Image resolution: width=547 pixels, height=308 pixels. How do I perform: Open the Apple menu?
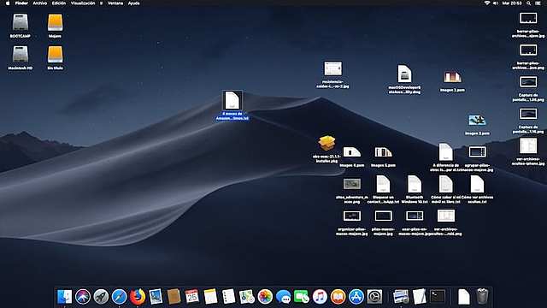(x=8, y=3)
